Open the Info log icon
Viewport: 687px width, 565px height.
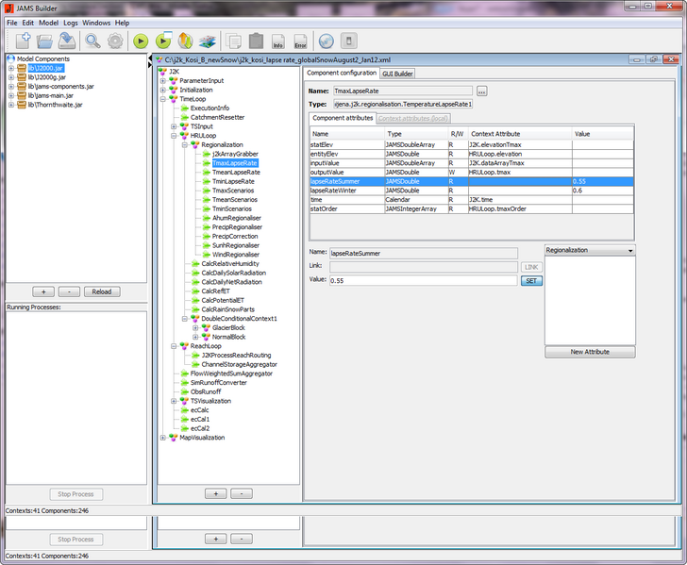point(277,41)
